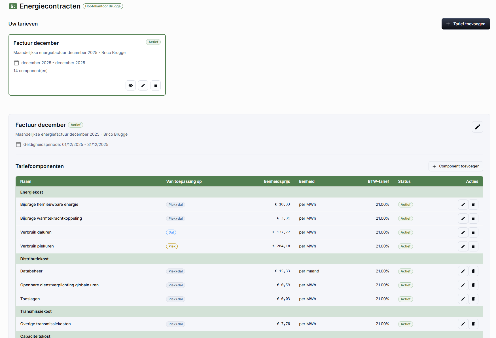Delete the Databeheer component
496x338 pixels.
pyautogui.click(x=473, y=271)
